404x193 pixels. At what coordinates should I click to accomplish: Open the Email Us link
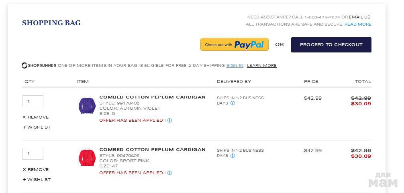click(x=360, y=17)
